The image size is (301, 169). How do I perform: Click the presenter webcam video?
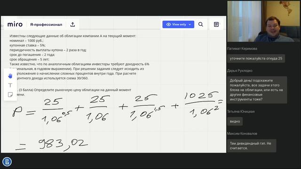tap(263, 21)
